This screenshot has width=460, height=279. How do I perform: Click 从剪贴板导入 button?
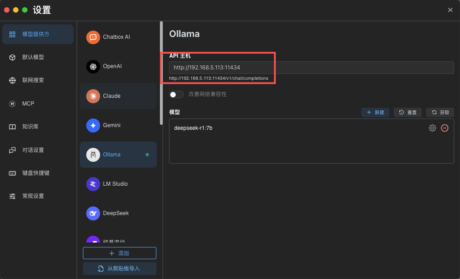[x=119, y=269]
